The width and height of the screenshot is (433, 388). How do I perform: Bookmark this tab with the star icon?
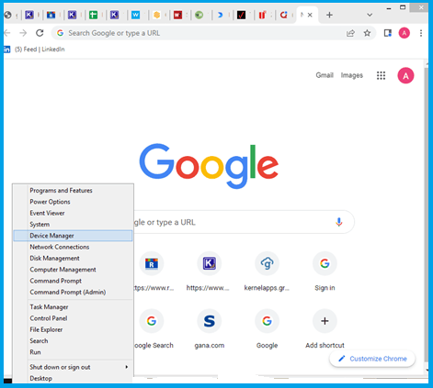(x=367, y=33)
